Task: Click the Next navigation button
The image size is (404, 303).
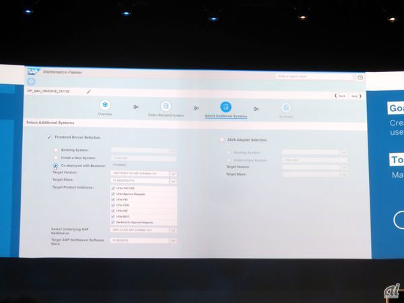Action: pyautogui.click(x=357, y=96)
